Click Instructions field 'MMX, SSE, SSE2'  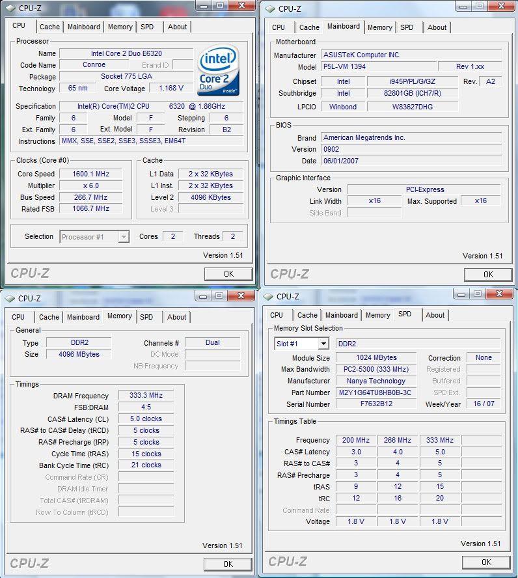[152, 141]
